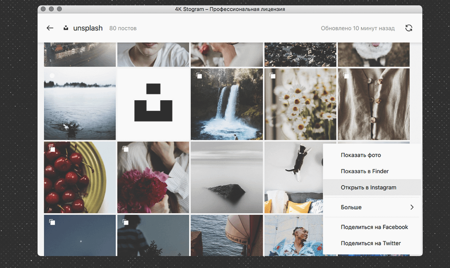Click the multi-photo icon on night sky post
The image size is (450, 268).
(52, 222)
